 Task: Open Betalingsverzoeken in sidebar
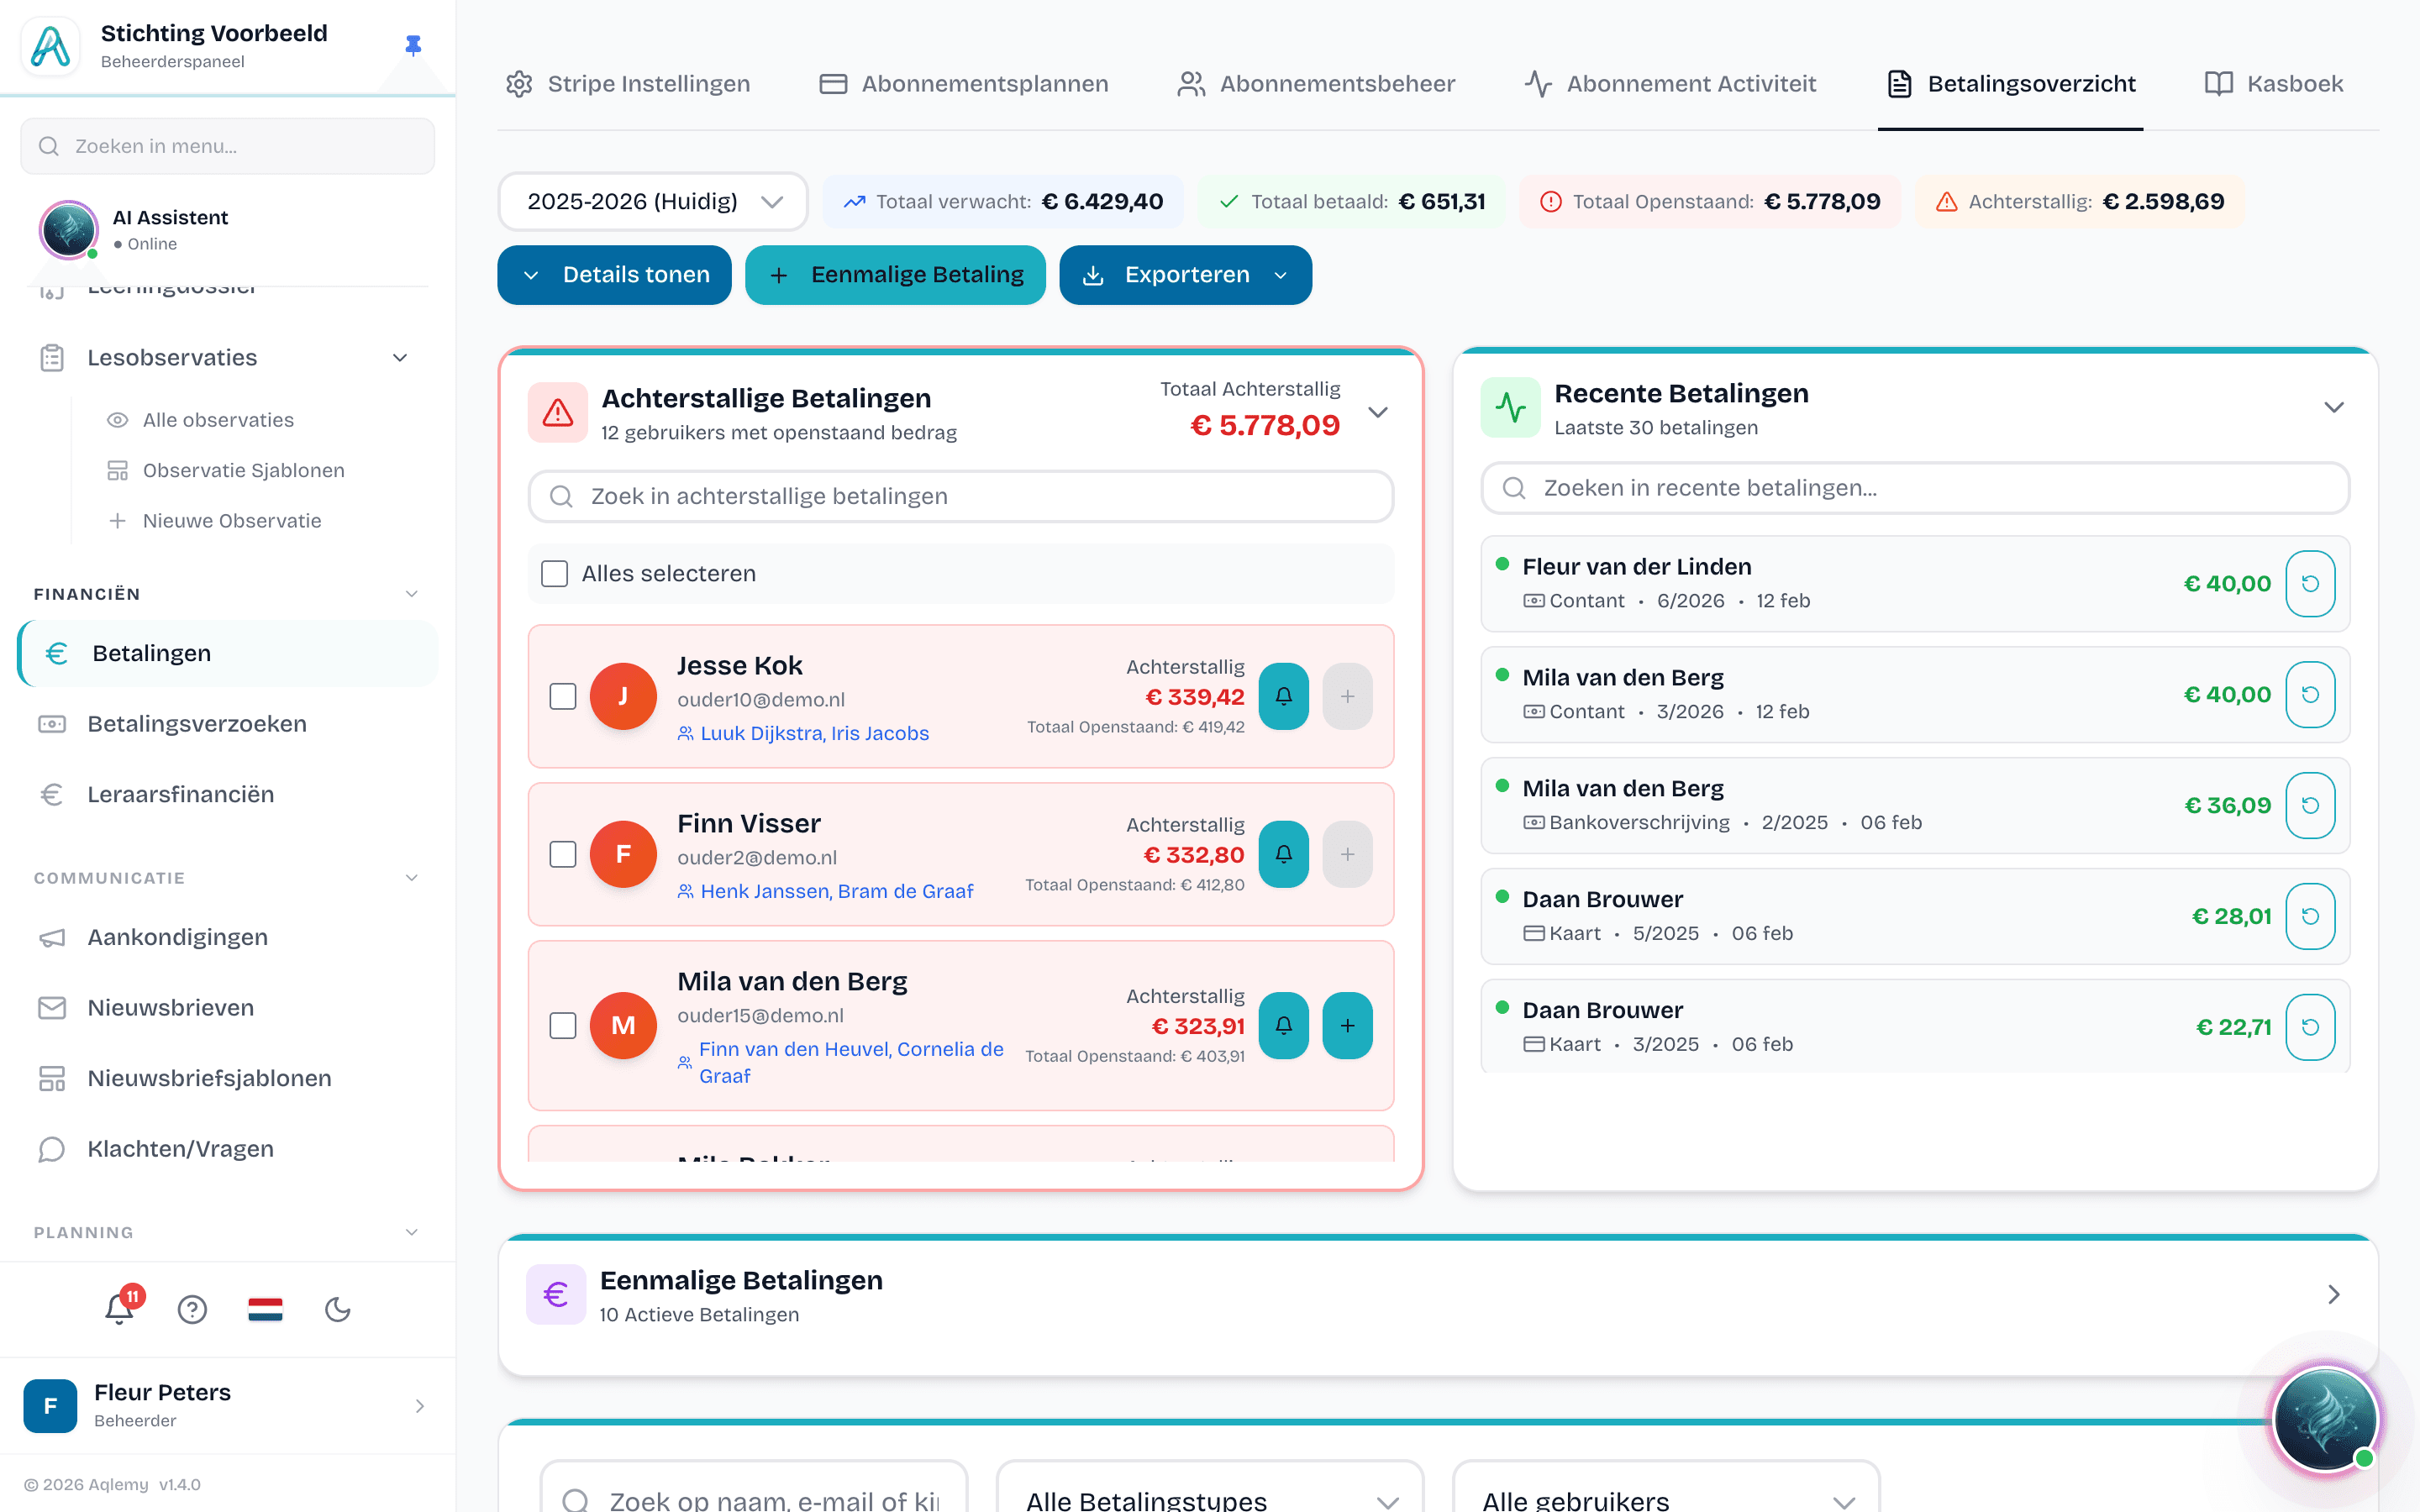pos(228,724)
